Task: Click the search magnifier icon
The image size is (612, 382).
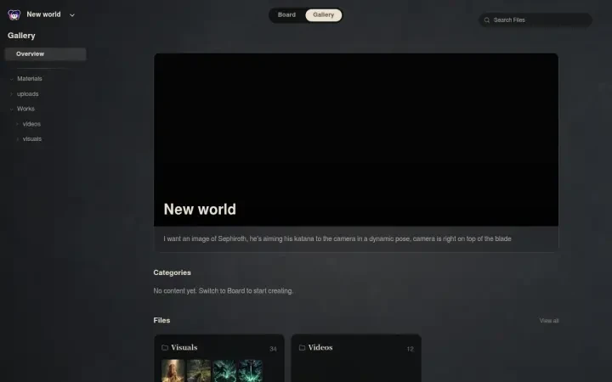Action: (x=487, y=20)
